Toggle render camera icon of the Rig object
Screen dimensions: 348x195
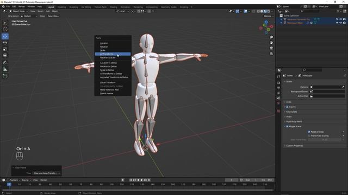344,19
